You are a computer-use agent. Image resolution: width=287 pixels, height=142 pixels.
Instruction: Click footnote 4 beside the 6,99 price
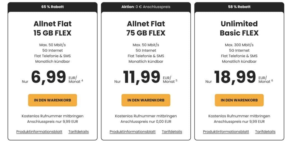[82, 81]
